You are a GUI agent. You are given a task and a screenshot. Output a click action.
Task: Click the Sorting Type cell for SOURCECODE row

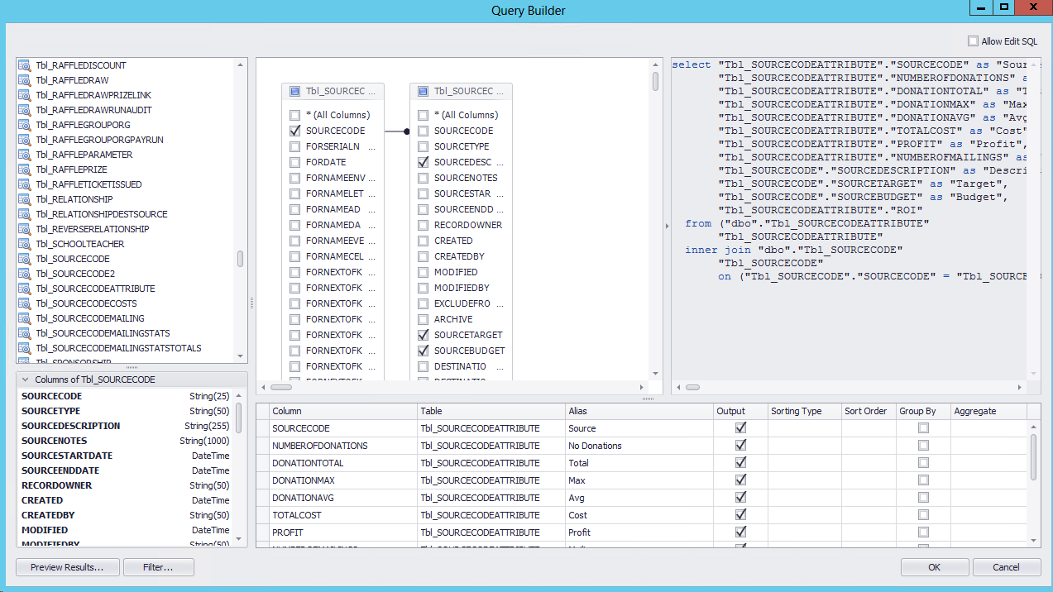click(804, 428)
